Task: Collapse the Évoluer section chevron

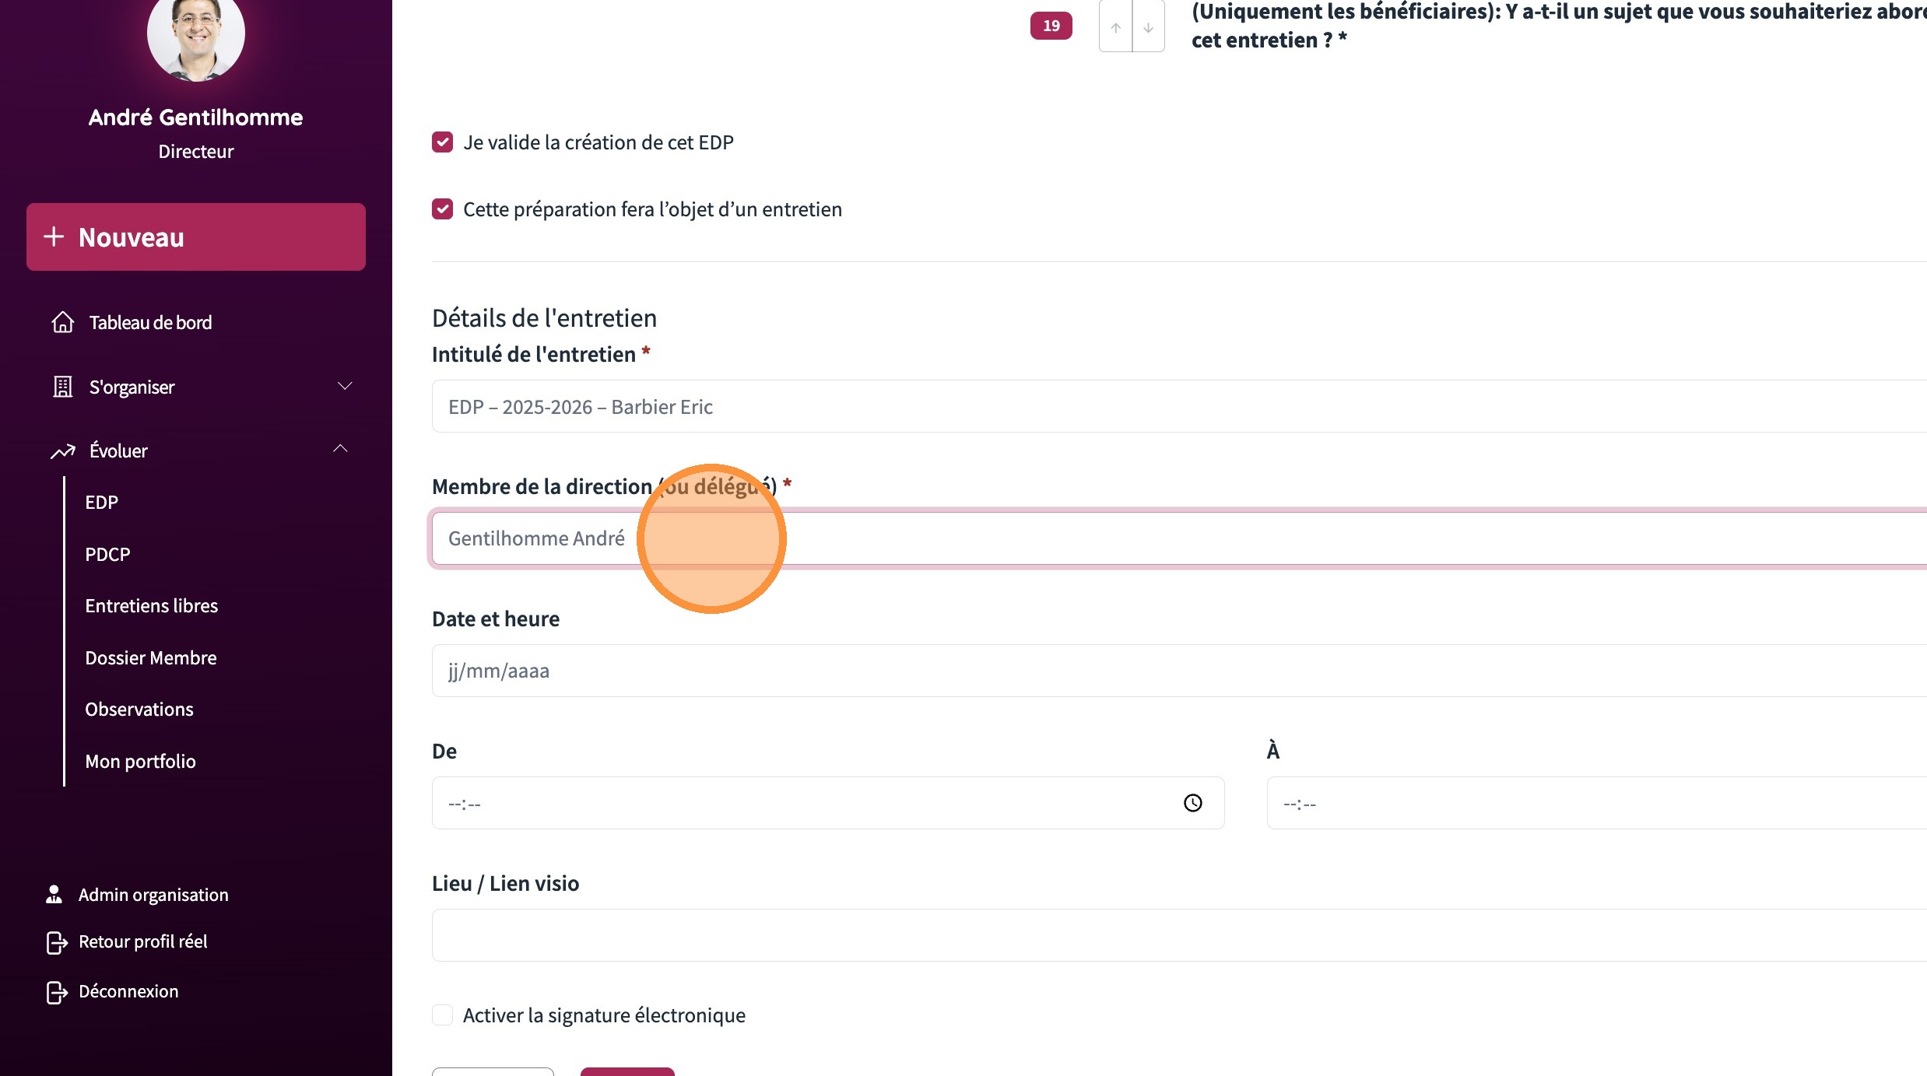Action: tap(340, 449)
